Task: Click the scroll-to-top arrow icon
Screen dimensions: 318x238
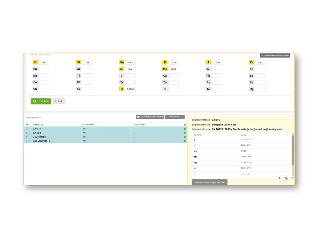Action: 279,178
